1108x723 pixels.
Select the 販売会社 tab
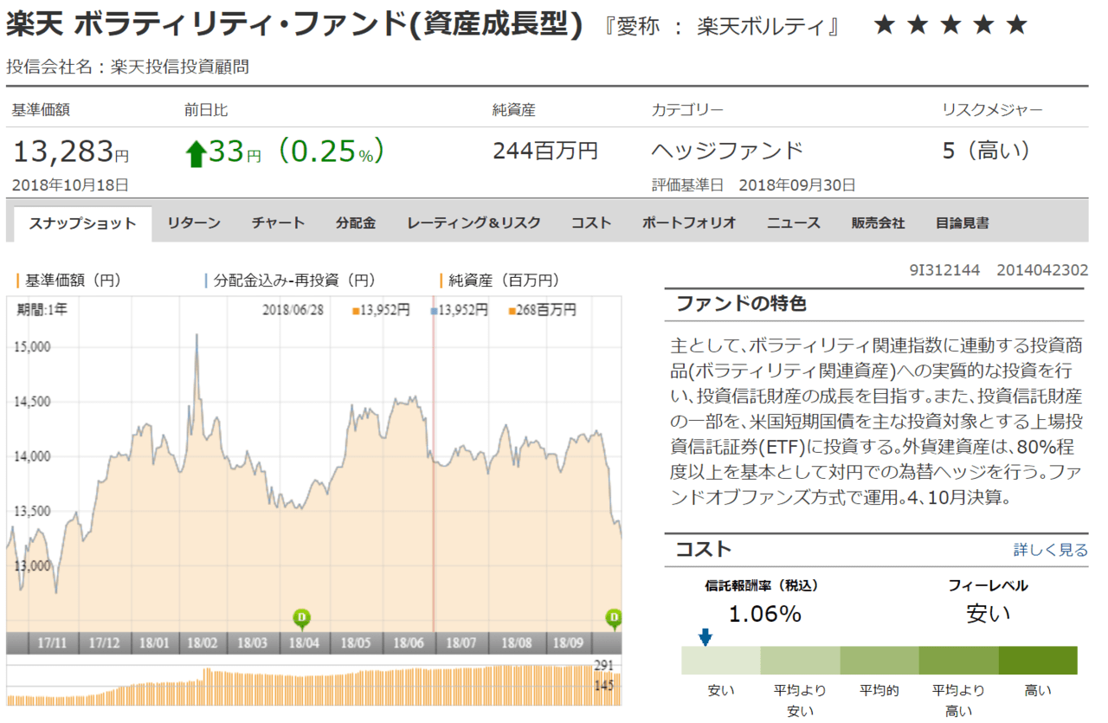coord(878,223)
